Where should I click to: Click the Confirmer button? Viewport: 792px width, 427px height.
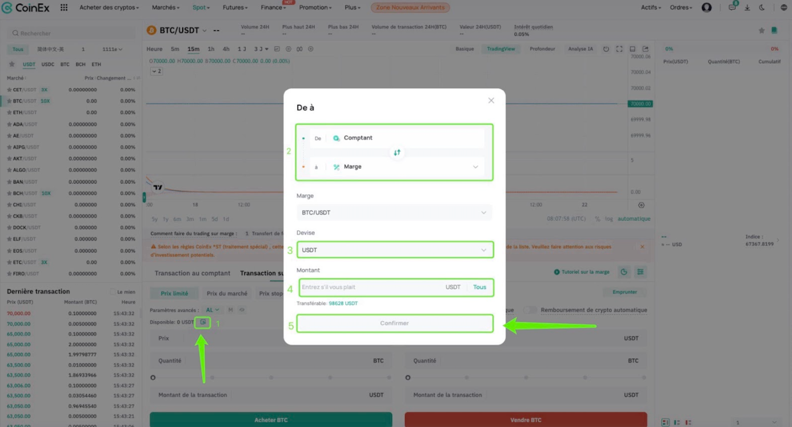coord(395,323)
